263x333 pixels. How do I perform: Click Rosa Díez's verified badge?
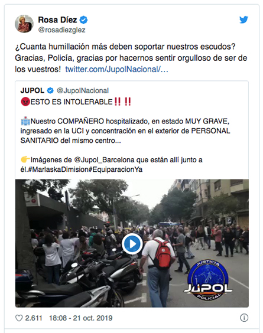click(x=83, y=20)
